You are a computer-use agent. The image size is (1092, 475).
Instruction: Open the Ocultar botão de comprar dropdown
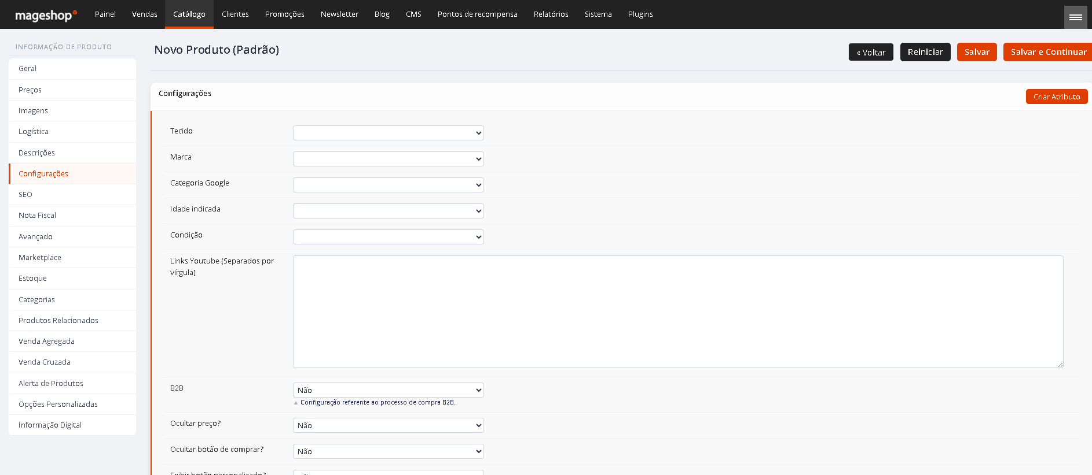389,451
